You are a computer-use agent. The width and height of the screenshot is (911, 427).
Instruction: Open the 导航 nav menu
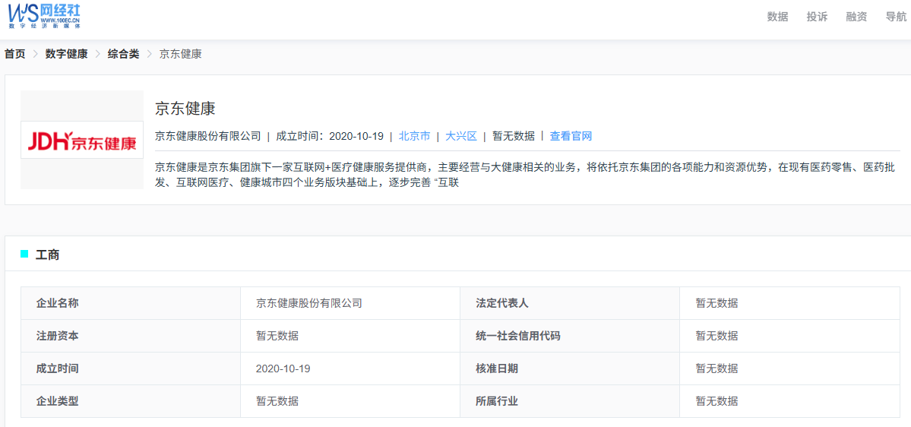[896, 17]
